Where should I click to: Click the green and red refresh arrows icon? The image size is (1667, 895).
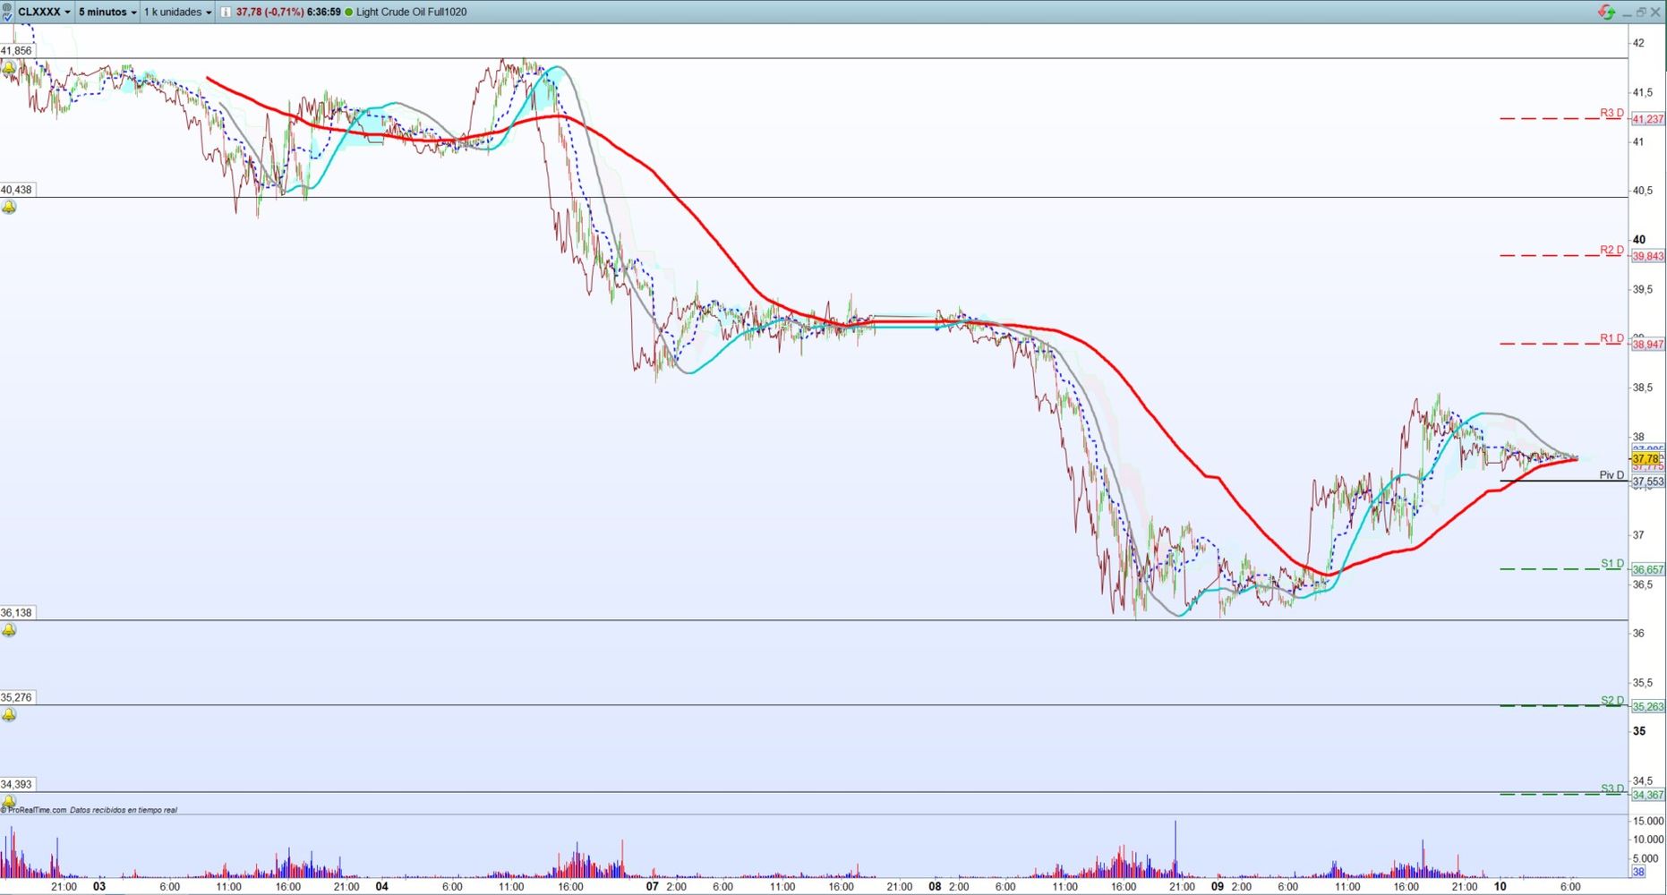click(x=1606, y=12)
